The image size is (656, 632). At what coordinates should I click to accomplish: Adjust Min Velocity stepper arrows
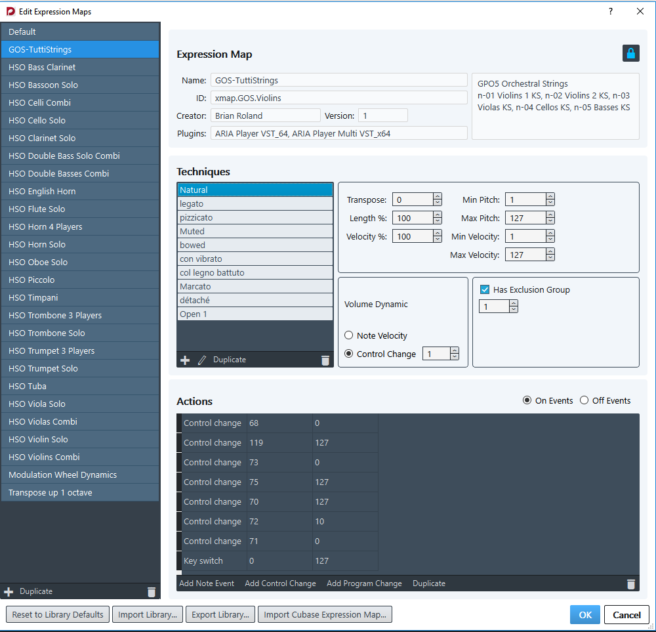click(550, 236)
